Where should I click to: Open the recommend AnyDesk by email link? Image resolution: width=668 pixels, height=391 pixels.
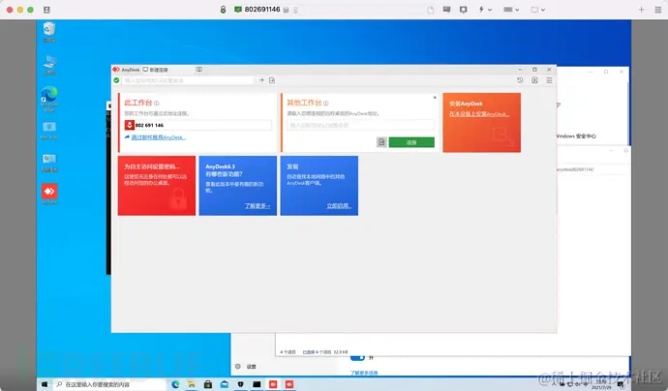pyautogui.click(x=159, y=137)
